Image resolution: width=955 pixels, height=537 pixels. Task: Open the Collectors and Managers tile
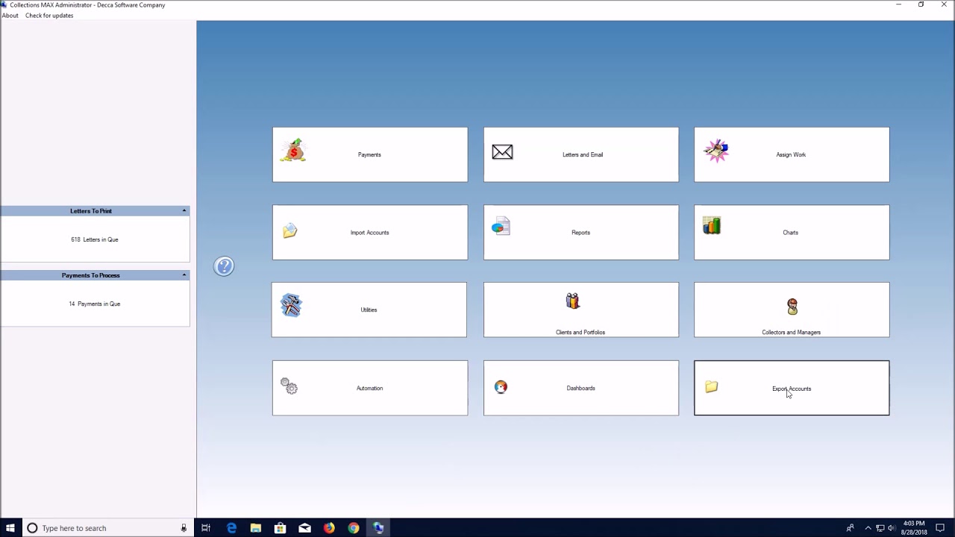tap(792, 310)
